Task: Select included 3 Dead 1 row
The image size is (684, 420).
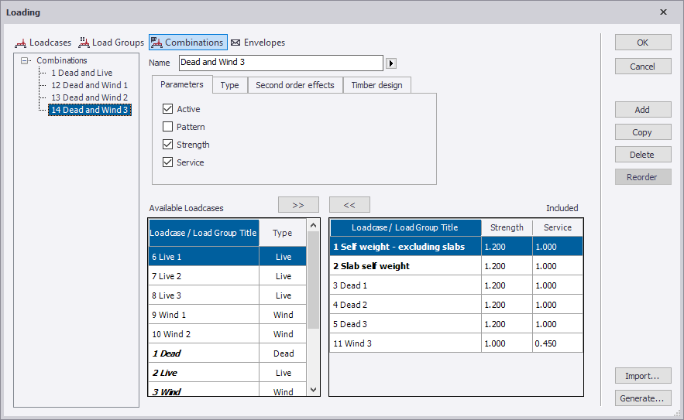Action: click(456, 285)
